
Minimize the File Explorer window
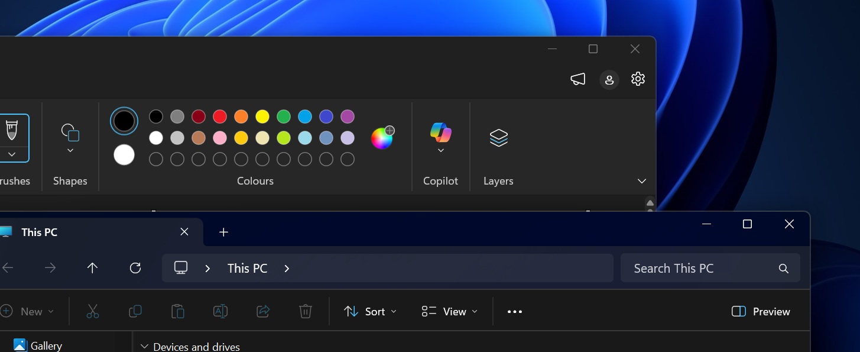tap(706, 224)
